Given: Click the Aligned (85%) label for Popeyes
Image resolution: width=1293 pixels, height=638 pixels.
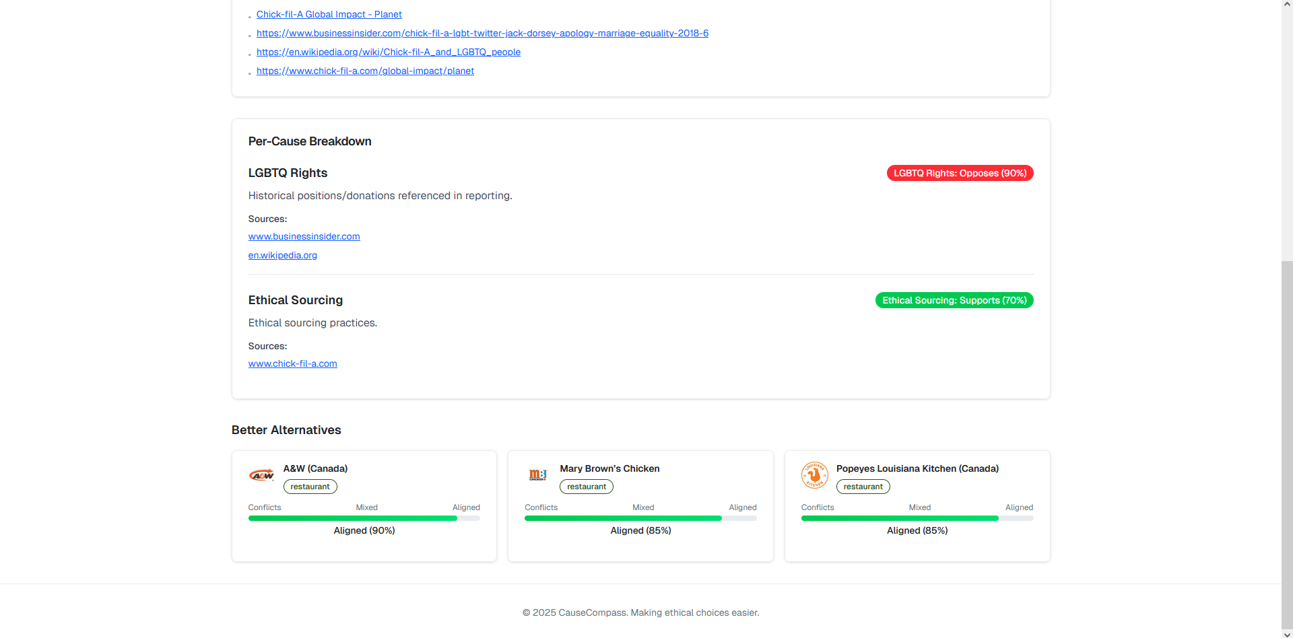Looking at the screenshot, I should click(x=917, y=530).
